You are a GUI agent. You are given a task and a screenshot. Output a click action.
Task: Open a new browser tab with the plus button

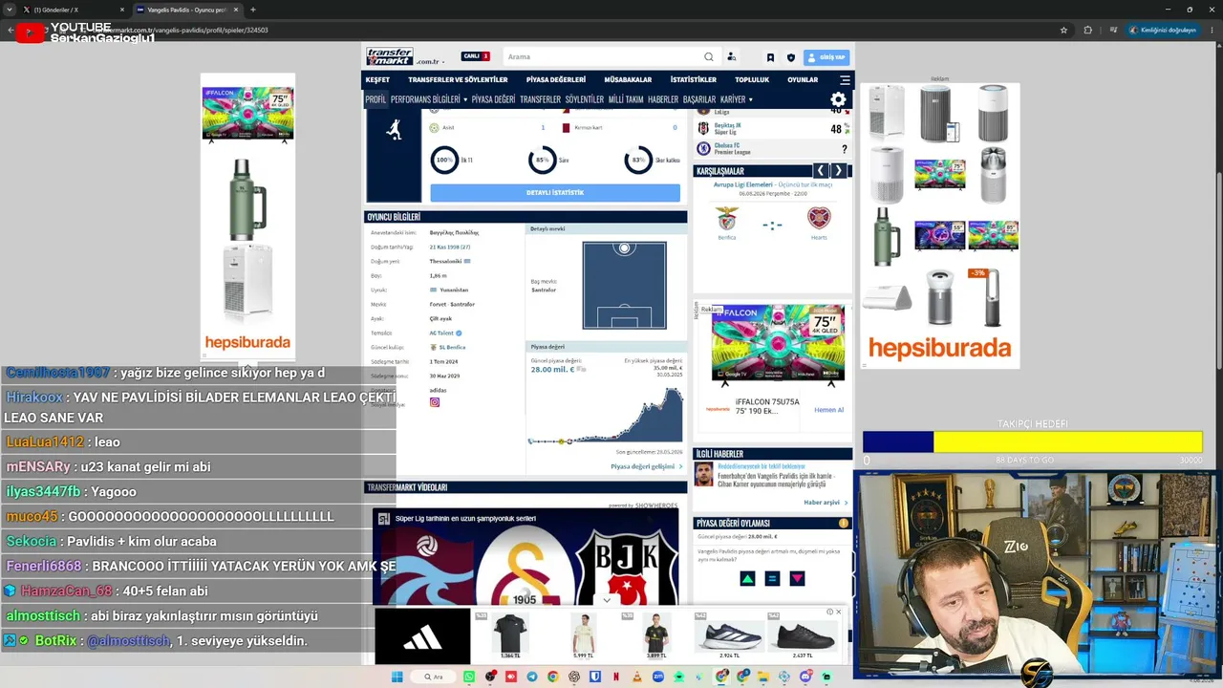click(252, 10)
